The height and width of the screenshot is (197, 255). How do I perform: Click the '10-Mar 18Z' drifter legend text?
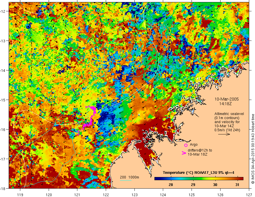197,154
